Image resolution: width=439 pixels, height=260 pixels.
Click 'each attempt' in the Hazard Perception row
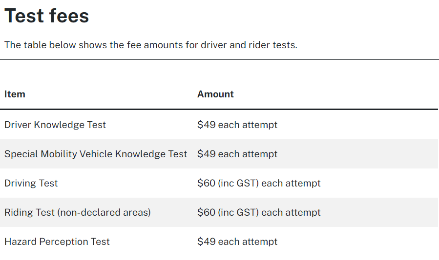pos(248,241)
